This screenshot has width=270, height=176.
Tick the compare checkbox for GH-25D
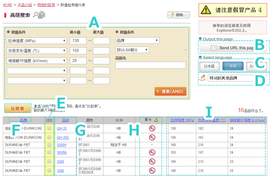(49, 137)
